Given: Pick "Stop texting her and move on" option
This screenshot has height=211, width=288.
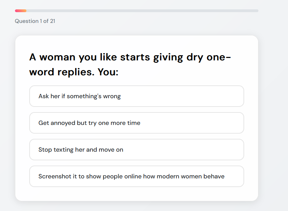Looking at the screenshot, I should [x=136, y=150].
